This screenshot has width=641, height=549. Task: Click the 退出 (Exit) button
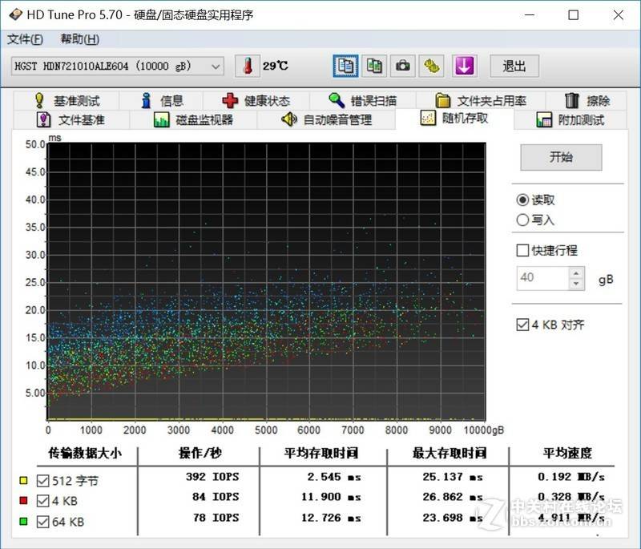[514, 66]
